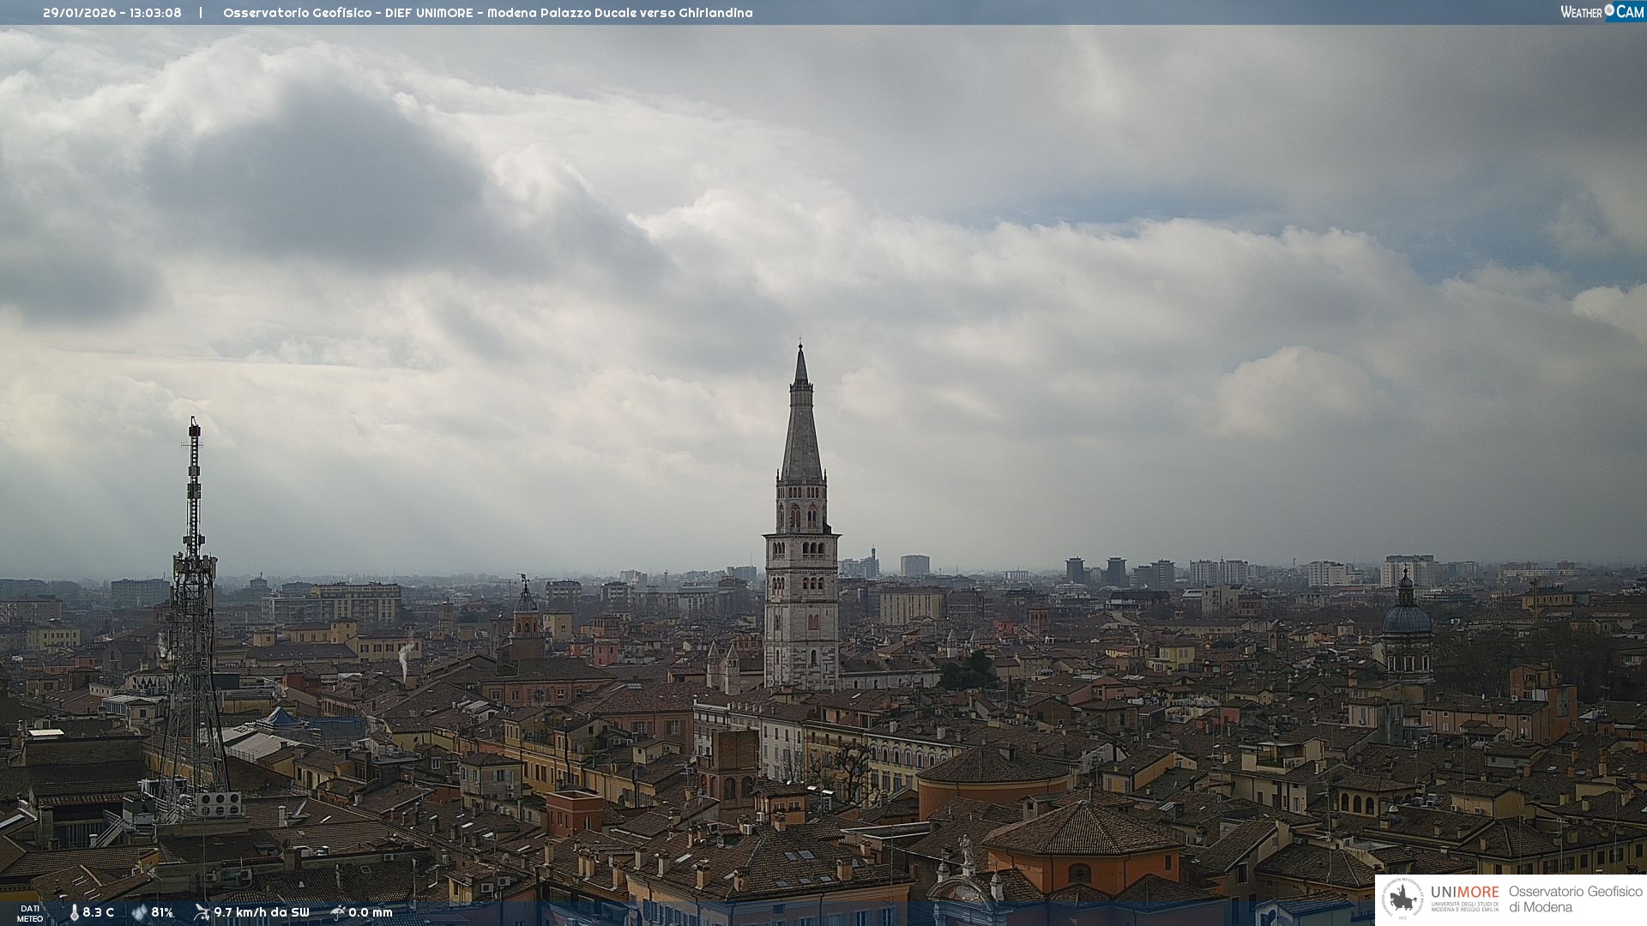Click the WeatherCam logo
Screen dimensions: 1647x926
1602,12
